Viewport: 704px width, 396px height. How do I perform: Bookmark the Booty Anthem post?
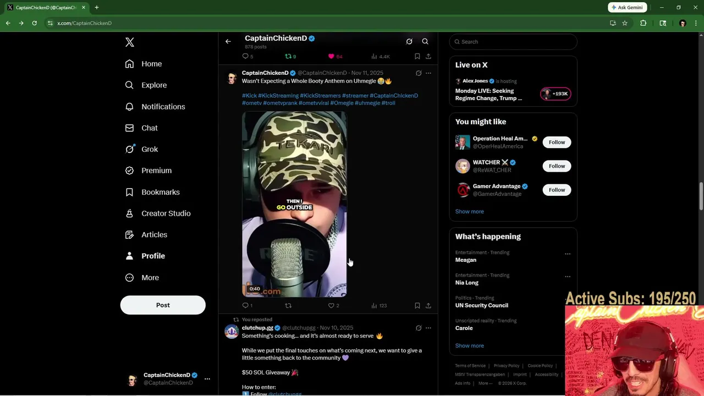click(417, 305)
